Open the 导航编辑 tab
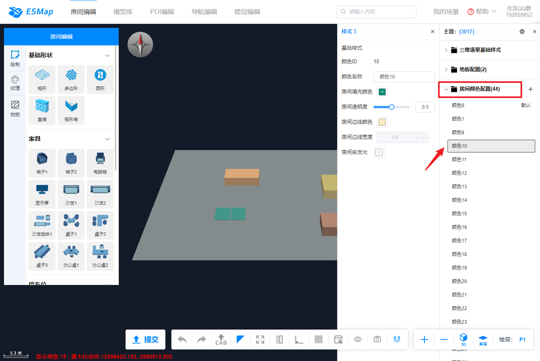The height and width of the screenshot is (361, 540). (204, 12)
